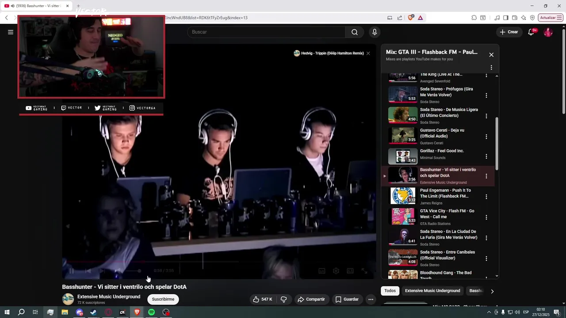Click the search magnifier button
This screenshot has height=318, width=566.
(355, 32)
